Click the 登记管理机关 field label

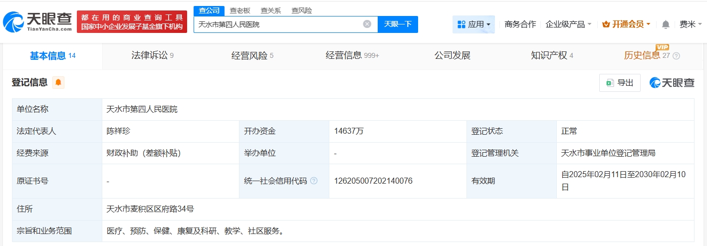[x=495, y=153]
